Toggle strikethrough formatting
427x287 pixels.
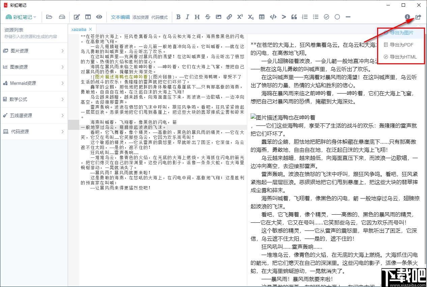[207, 17]
